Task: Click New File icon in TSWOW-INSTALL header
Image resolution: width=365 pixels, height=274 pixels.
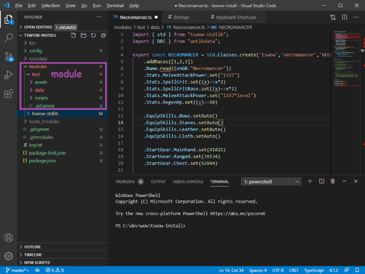Action: [x=73, y=35]
